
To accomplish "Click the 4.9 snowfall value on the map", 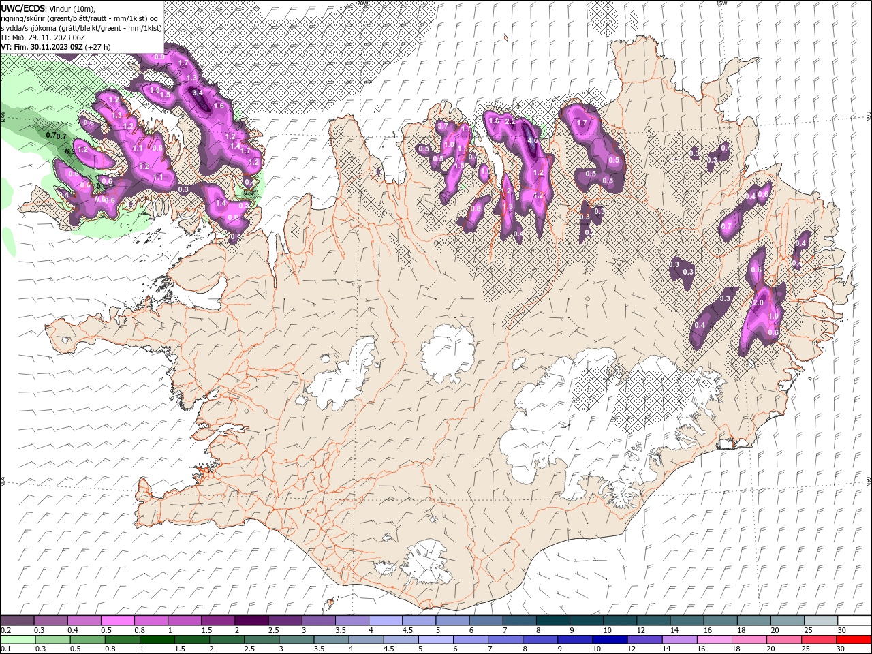I will point(533,141).
